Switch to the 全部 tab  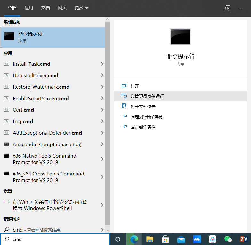coord(12,8)
